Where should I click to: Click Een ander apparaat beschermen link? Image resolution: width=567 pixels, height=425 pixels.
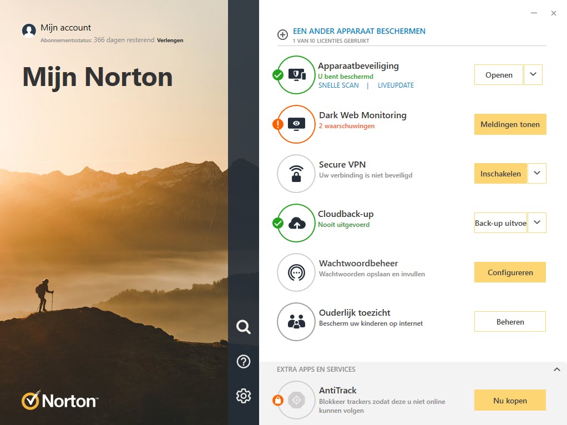(359, 31)
